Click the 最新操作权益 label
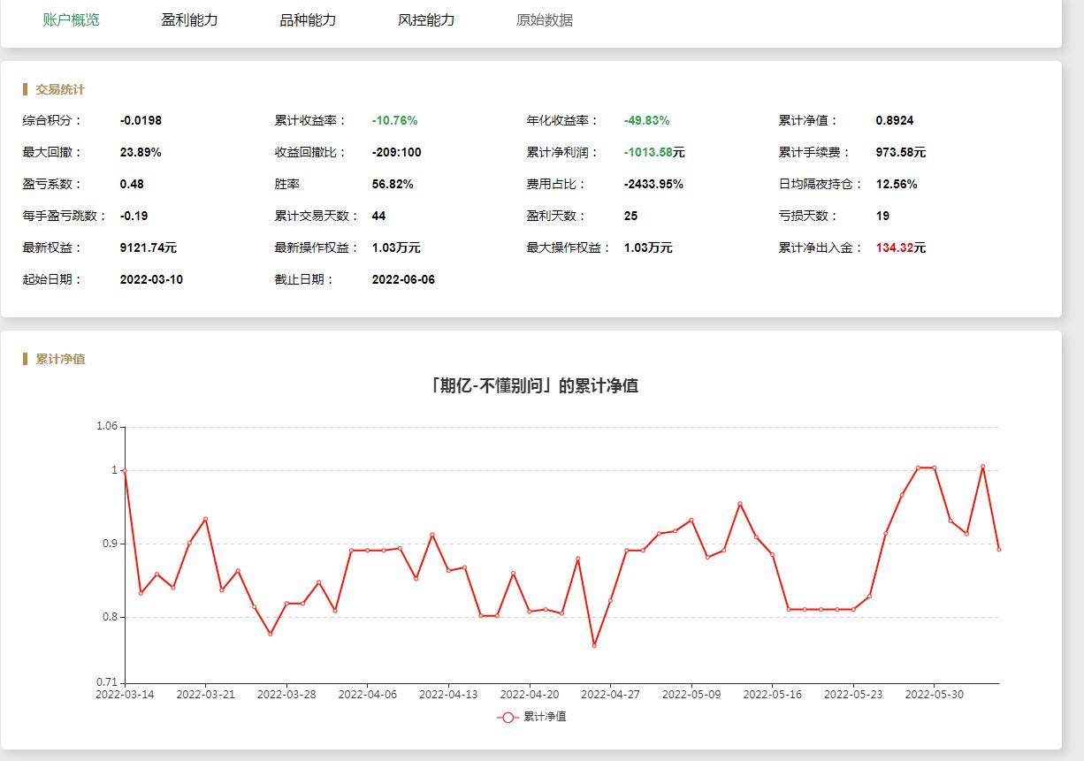Screen dimensions: 1084x761 tap(317, 247)
